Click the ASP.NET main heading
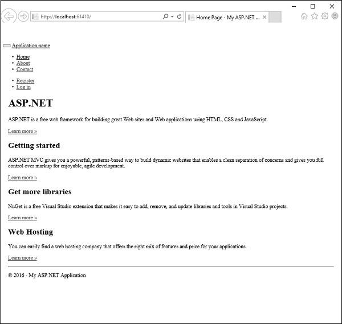The width and height of the screenshot is (342, 324). coord(31,103)
